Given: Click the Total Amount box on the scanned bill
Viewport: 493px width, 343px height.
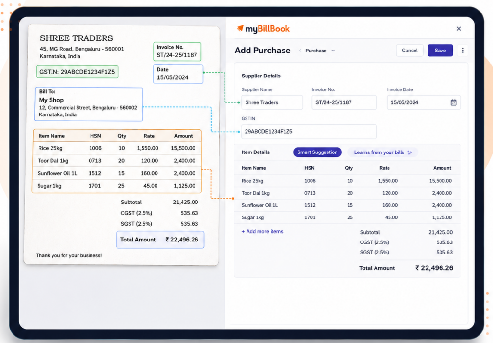Looking at the screenshot, I should [x=160, y=240].
